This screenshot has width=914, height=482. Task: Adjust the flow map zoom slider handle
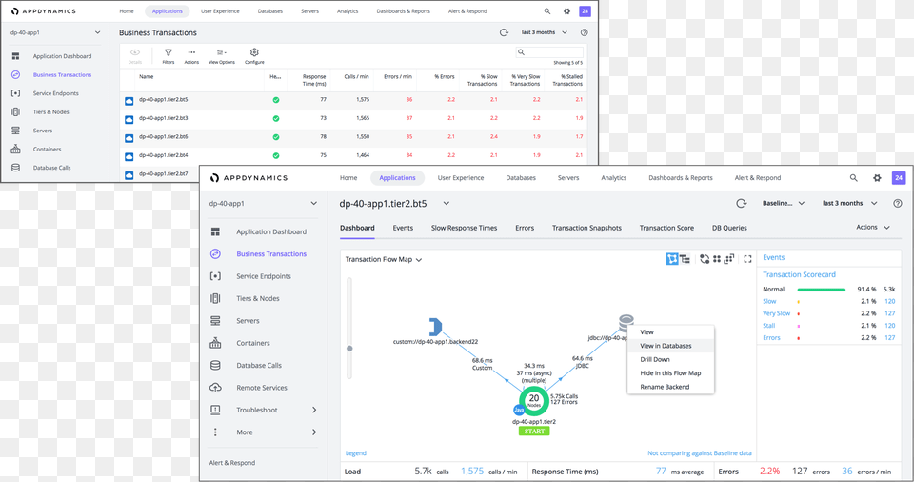[349, 349]
